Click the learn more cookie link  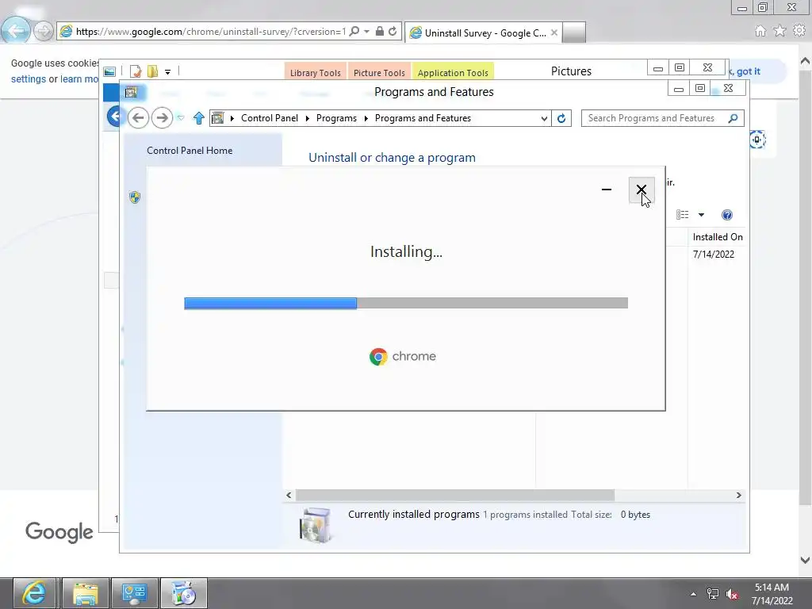click(x=79, y=79)
